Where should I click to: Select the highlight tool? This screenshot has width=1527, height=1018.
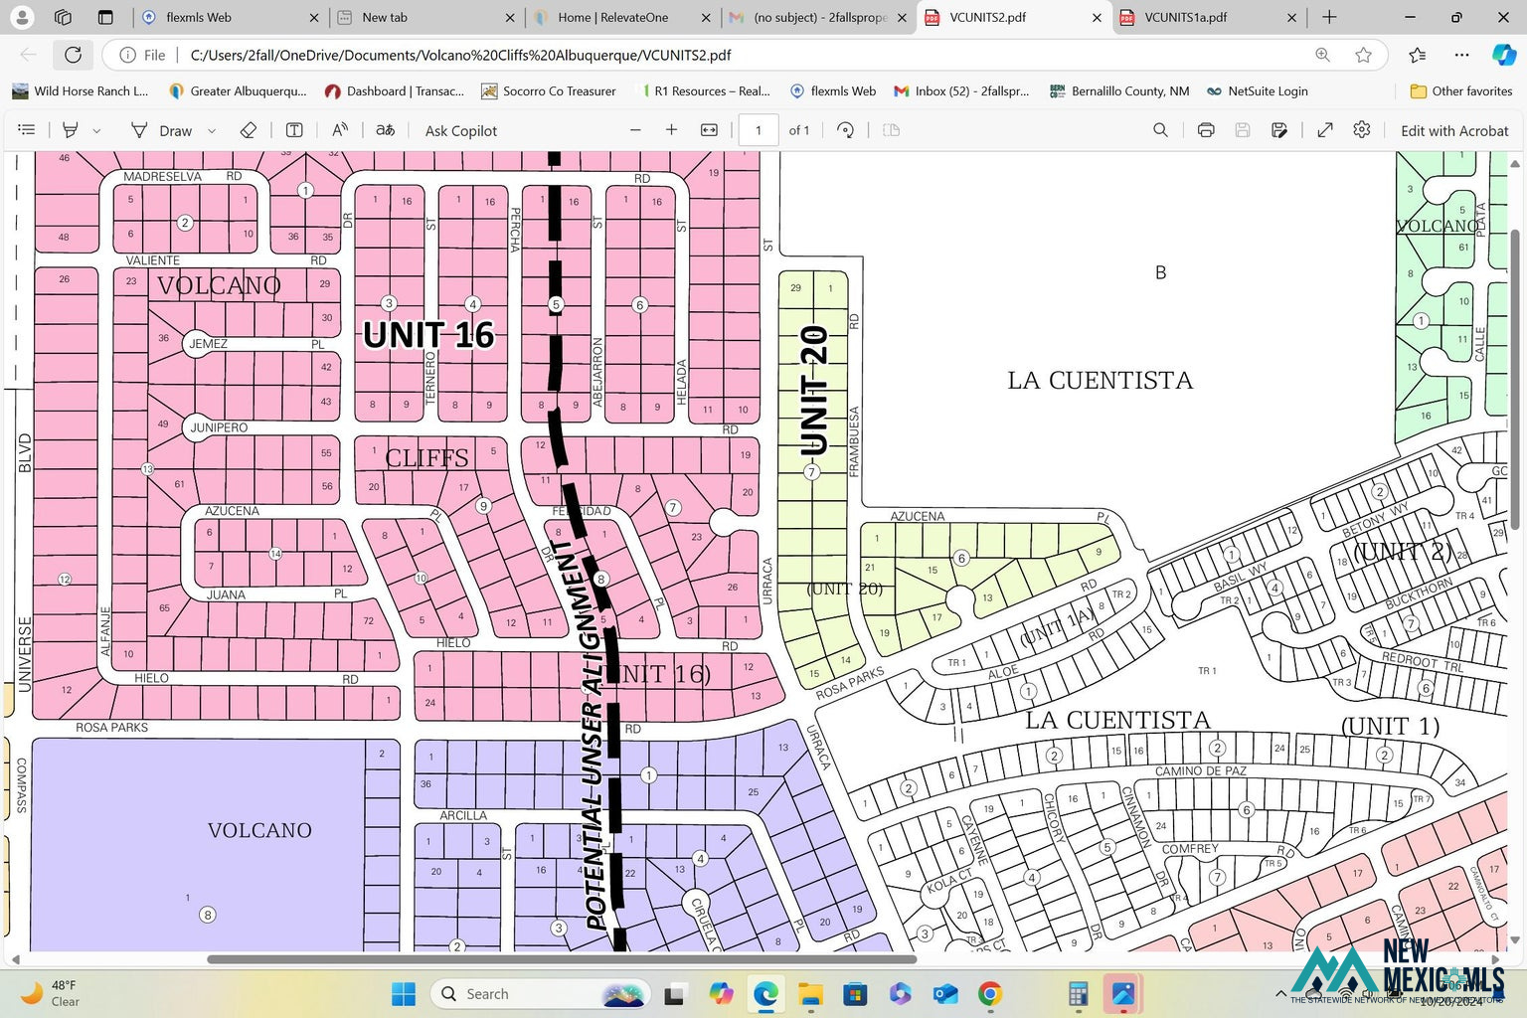point(71,130)
